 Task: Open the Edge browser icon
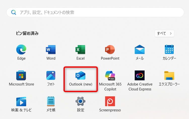point(21,50)
